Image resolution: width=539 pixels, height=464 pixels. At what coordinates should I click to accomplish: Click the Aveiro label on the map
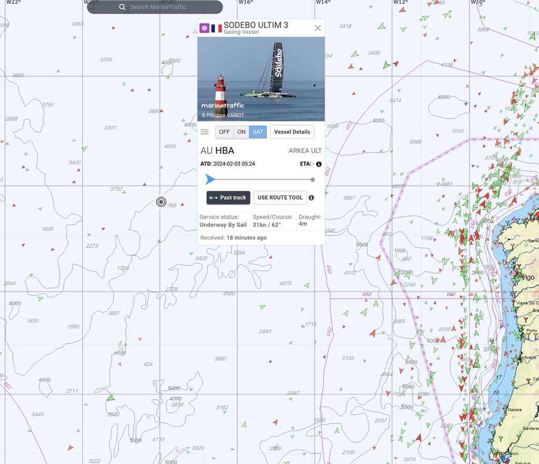(x=530, y=358)
